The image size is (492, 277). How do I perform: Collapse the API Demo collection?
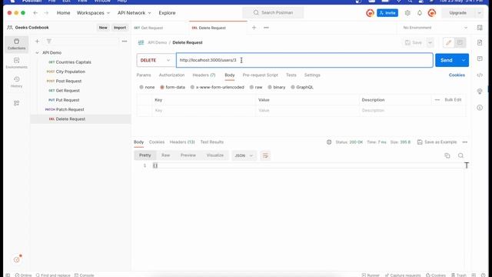tap(37, 53)
